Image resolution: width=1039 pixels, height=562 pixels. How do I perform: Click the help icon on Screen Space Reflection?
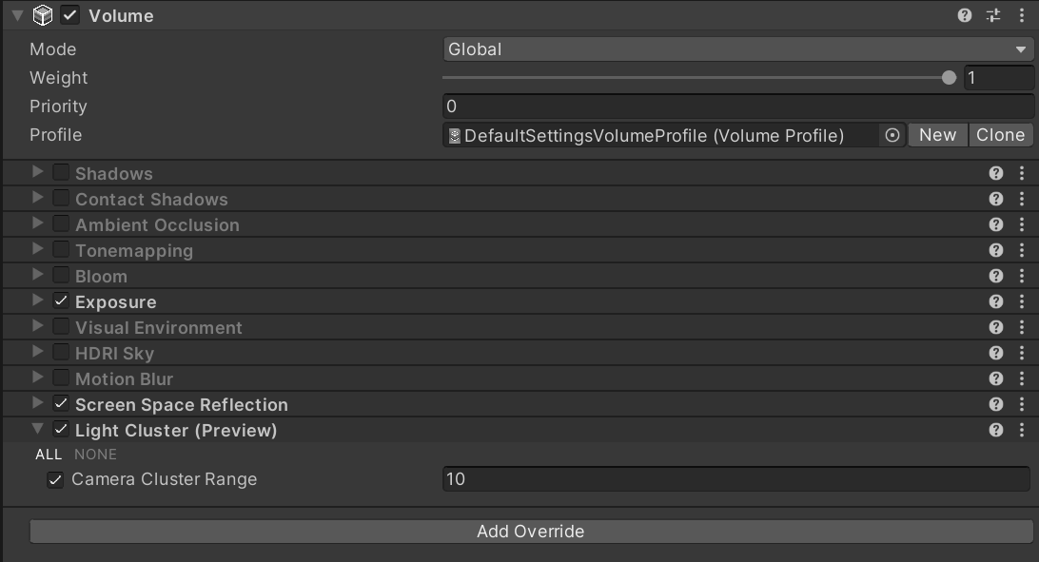995,403
